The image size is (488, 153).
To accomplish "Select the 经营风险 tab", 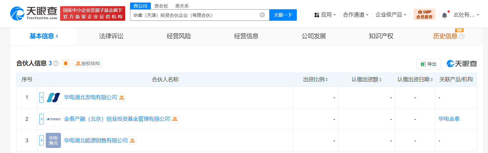I will (179, 36).
